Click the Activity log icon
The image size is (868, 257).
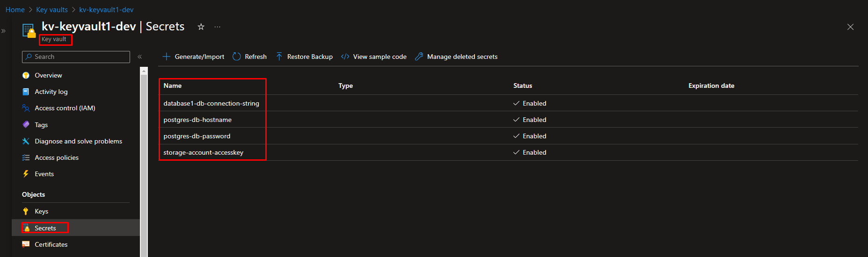point(26,92)
